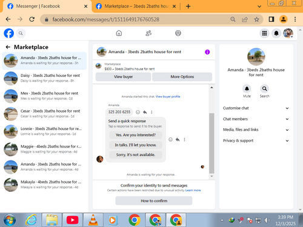Reply to the 325 203 6255 message

(145, 112)
